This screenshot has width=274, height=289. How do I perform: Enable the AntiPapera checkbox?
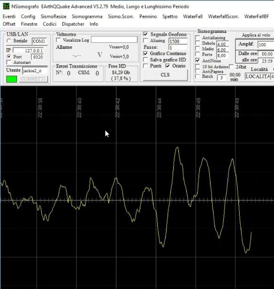tap(198, 71)
